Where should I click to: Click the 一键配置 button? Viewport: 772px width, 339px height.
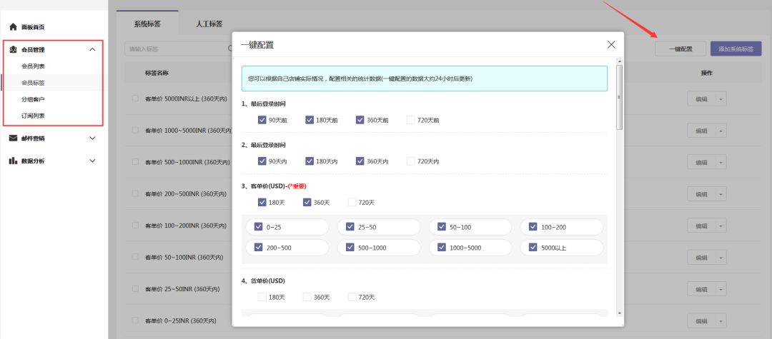pyautogui.click(x=680, y=49)
